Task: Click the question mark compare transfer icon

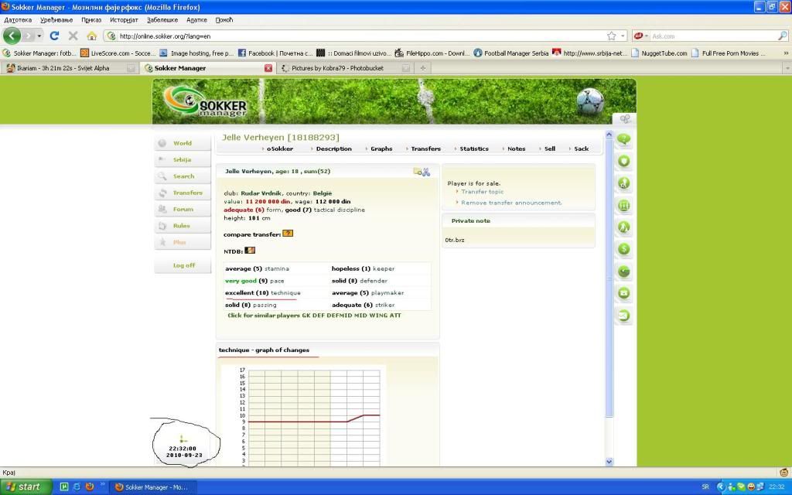Action: tap(288, 234)
